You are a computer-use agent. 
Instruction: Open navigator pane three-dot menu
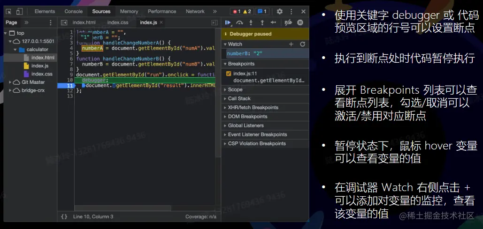click(x=51, y=22)
